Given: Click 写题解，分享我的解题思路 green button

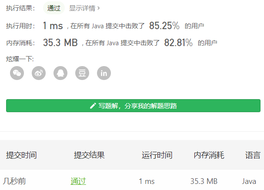Looking at the screenshot, I should [x=133, y=106].
